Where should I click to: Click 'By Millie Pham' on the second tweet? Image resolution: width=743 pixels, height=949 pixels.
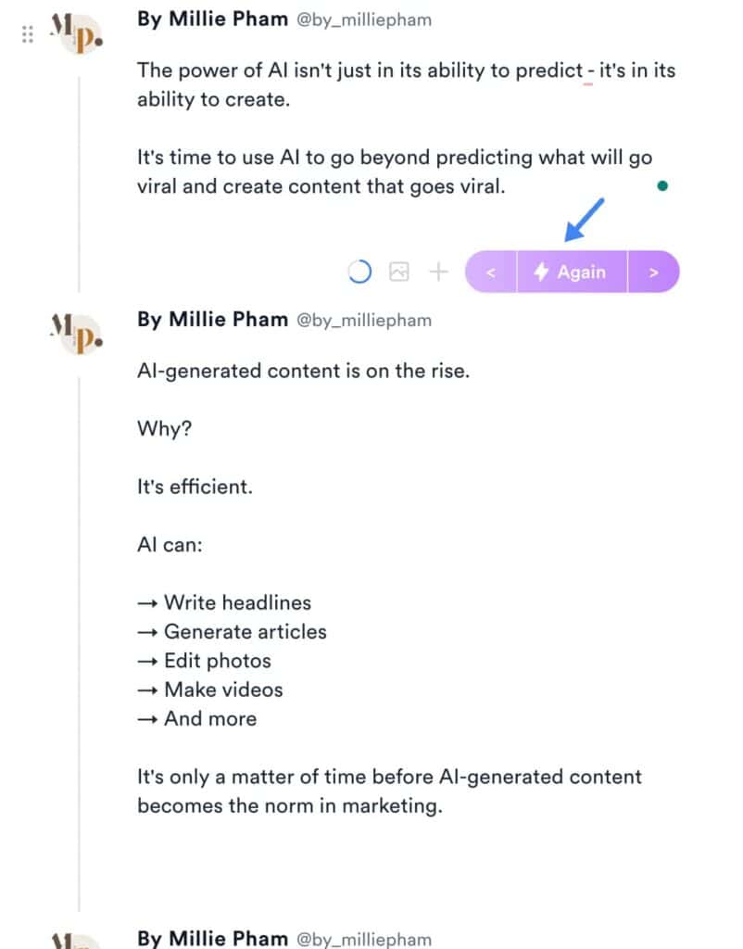tap(212, 319)
